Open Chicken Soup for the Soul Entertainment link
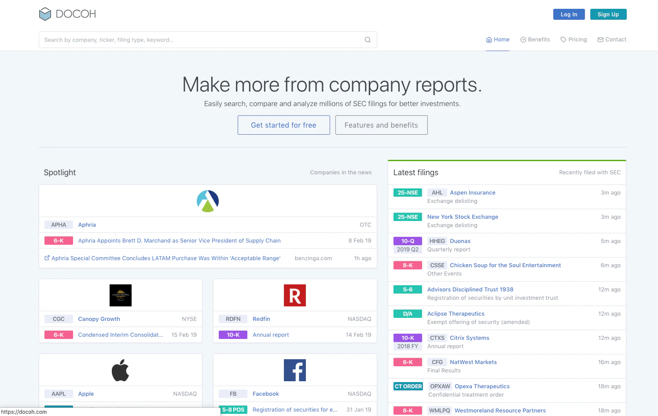 coord(505,265)
